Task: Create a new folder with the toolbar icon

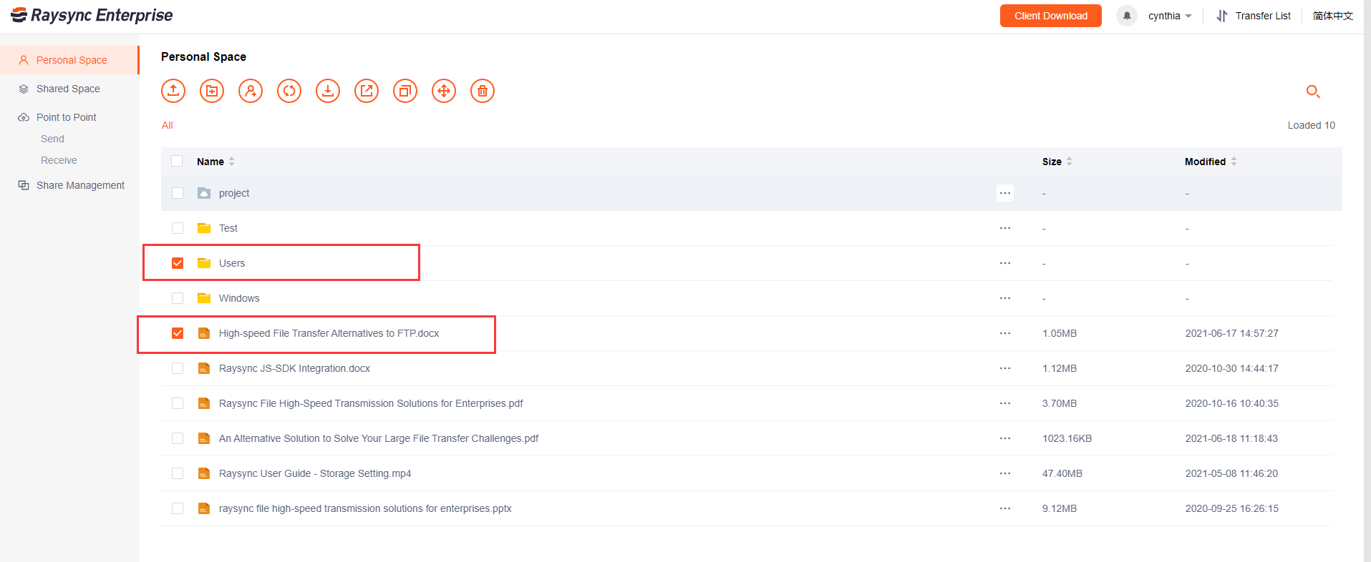Action: (212, 91)
